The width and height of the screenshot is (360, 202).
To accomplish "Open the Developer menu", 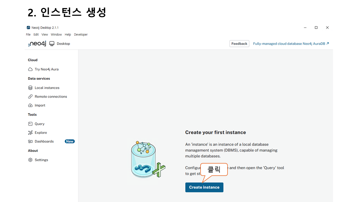I will 81,35.
